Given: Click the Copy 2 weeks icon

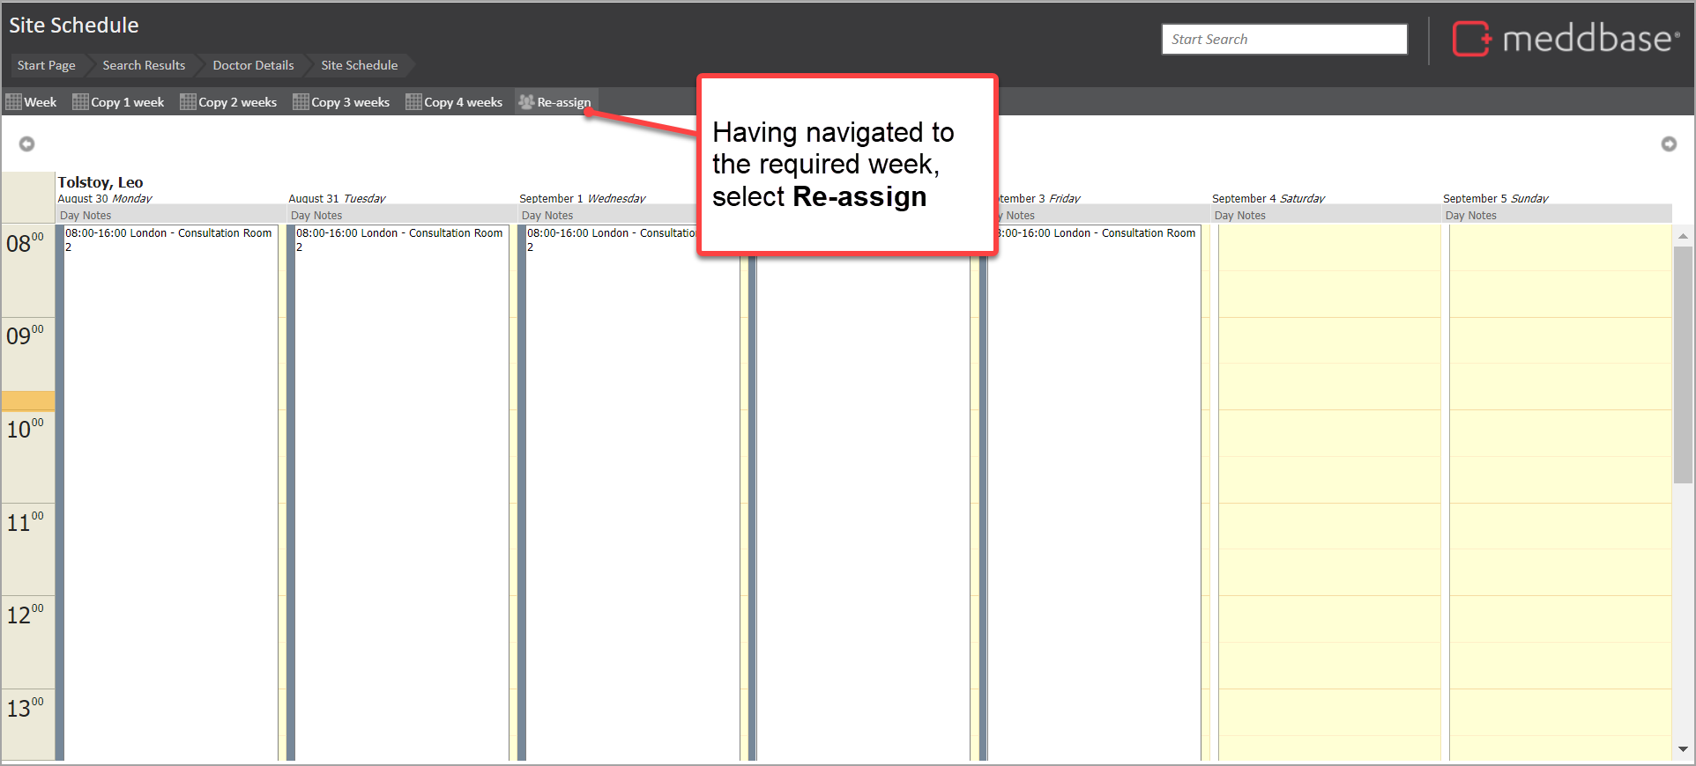Looking at the screenshot, I should tap(188, 102).
